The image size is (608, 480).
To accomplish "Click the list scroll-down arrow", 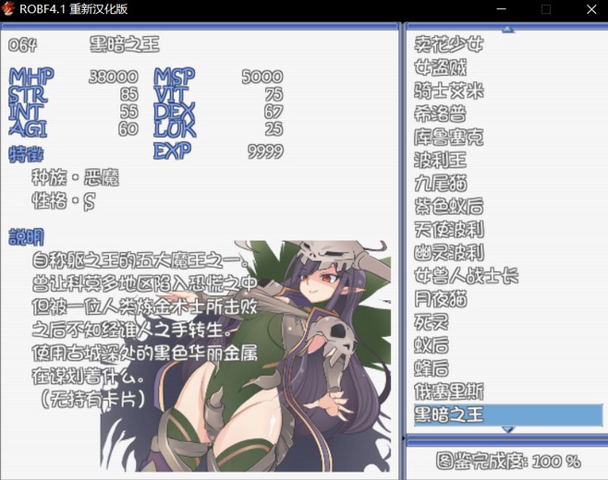I will coord(508,429).
